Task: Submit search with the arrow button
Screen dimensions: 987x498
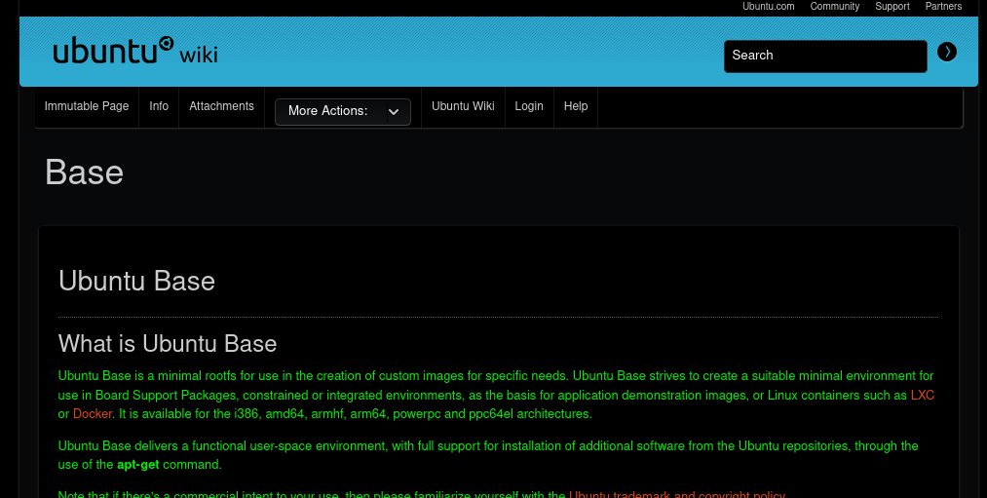Action: [947, 52]
